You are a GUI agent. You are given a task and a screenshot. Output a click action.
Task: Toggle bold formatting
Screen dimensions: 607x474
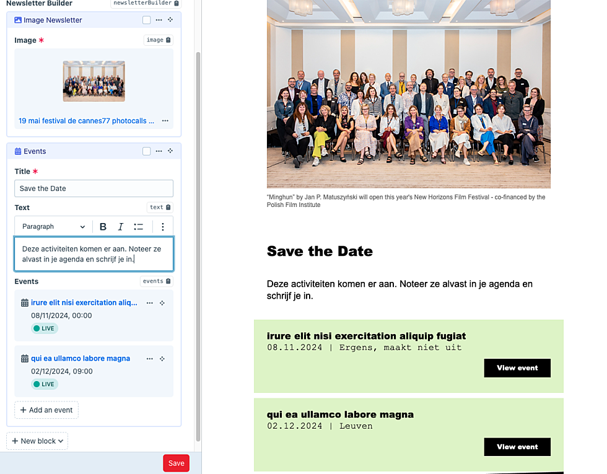[103, 227]
